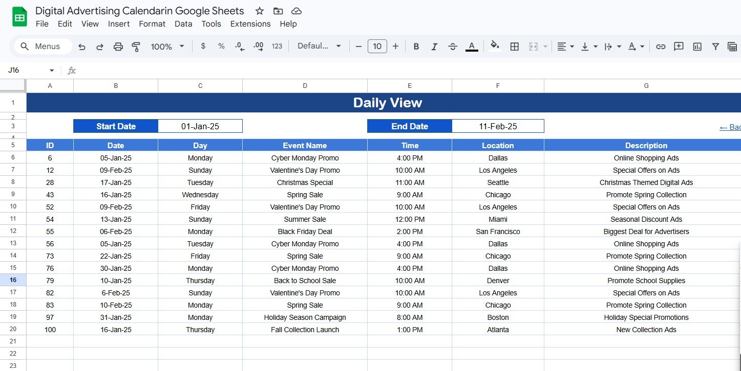Click the document title text
The height and width of the screenshot is (371, 741).
(x=140, y=11)
